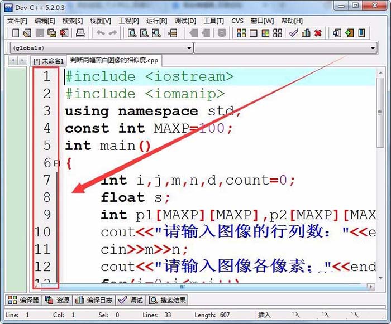
Task: Click the tab scroll left arrow
Action: 13,61
